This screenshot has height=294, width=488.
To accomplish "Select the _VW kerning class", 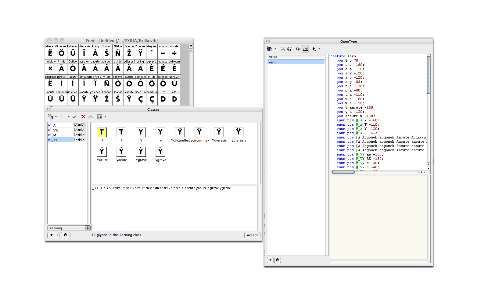I will point(61,130).
